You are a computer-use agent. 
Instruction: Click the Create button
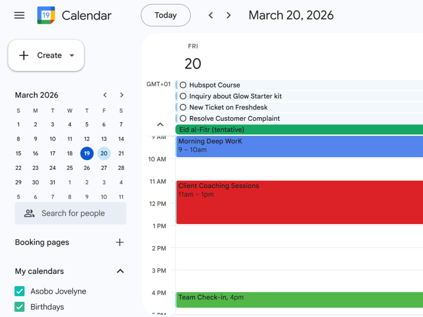(x=46, y=55)
